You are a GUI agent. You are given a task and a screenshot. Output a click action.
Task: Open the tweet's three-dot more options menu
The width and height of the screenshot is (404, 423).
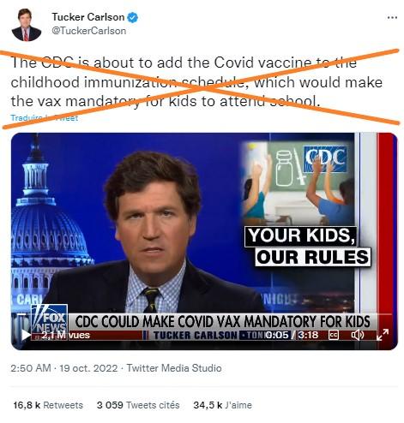(x=392, y=18)
